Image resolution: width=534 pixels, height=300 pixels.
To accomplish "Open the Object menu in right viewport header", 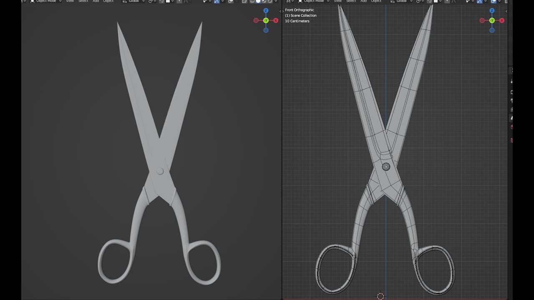I will point(376,1).
